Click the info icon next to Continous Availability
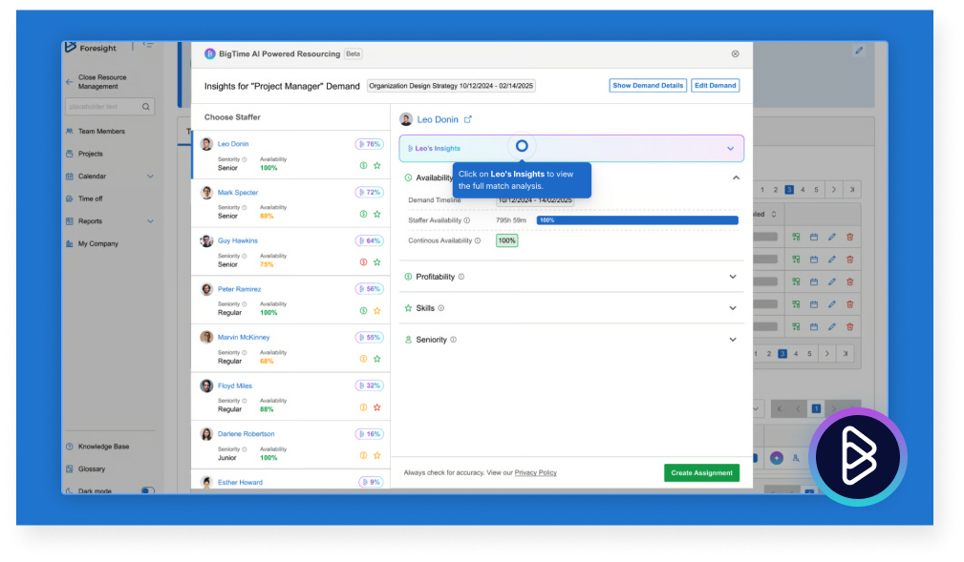The height and width of the screenshot is (562, 964). coord(478,240)
